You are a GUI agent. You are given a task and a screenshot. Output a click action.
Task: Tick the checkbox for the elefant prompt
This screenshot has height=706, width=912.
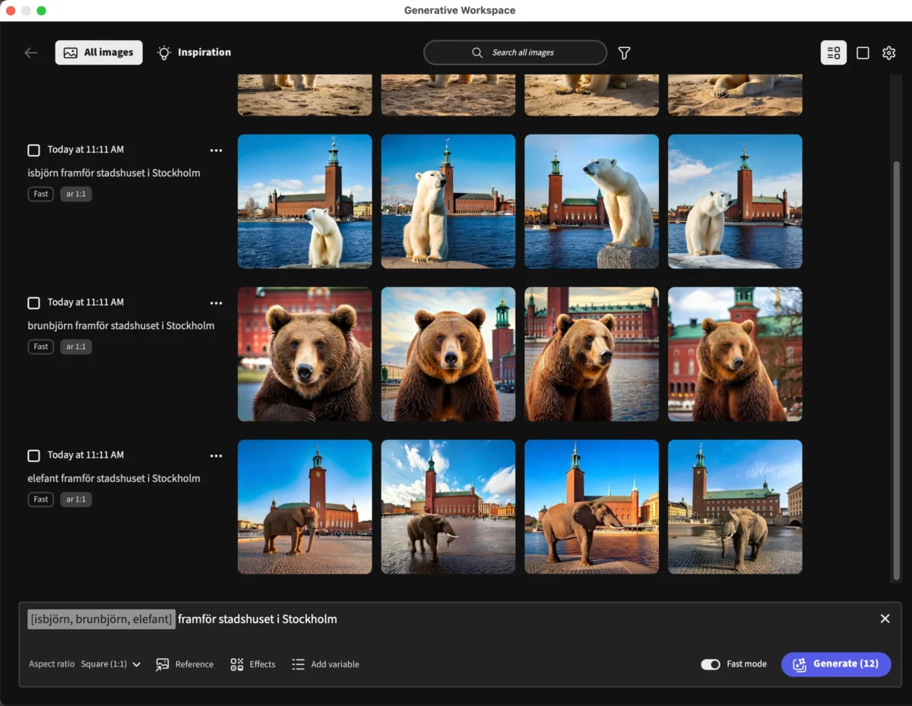(x=33, y=456)
